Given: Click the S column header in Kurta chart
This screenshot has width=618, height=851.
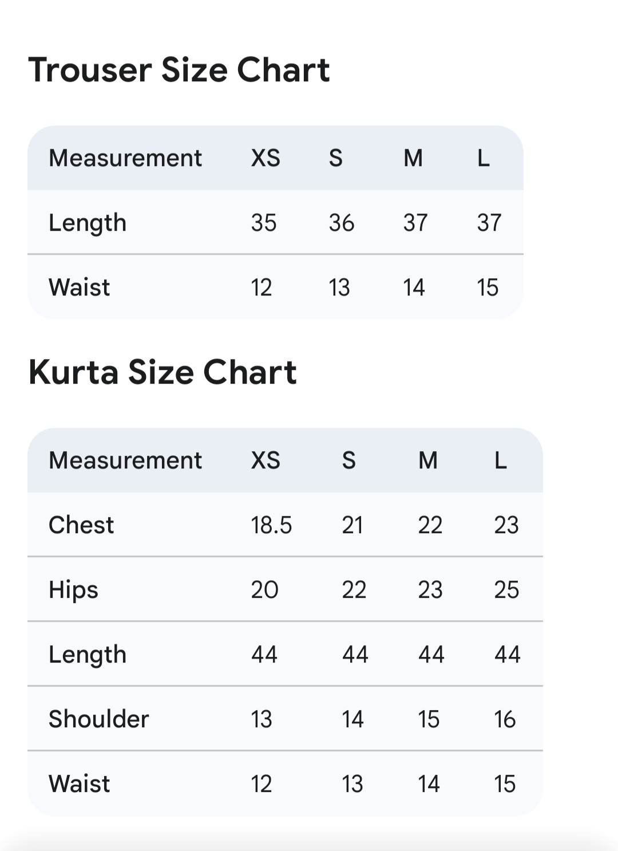Looking at the screenshot, I should [349, 460].
